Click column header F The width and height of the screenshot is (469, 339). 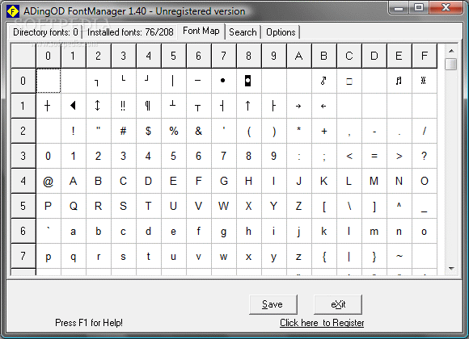(425, 56)
